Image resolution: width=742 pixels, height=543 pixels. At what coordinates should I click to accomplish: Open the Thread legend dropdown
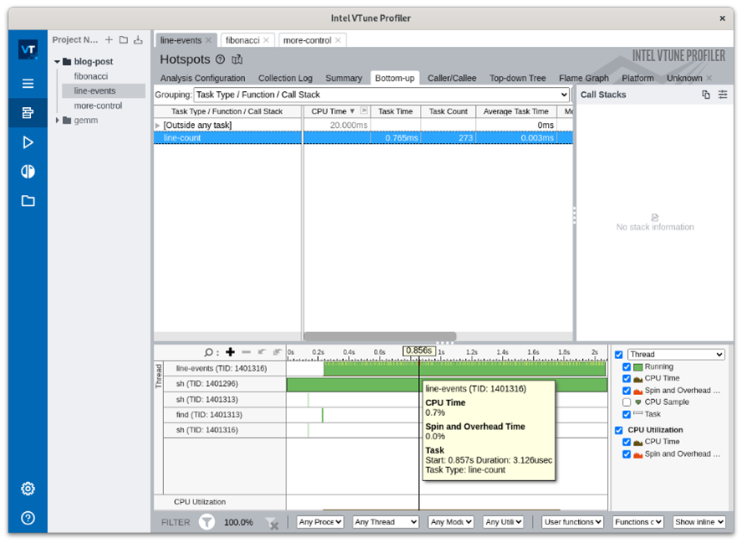tap(676, 354)
